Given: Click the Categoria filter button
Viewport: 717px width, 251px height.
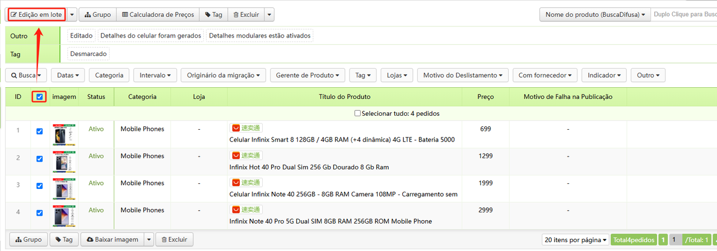Looking at the screenshot, I should (x=109, y=75).
